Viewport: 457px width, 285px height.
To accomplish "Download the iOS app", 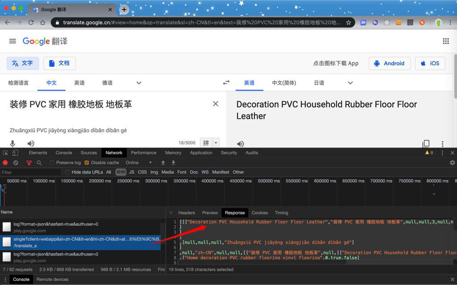I will (430, 63).
